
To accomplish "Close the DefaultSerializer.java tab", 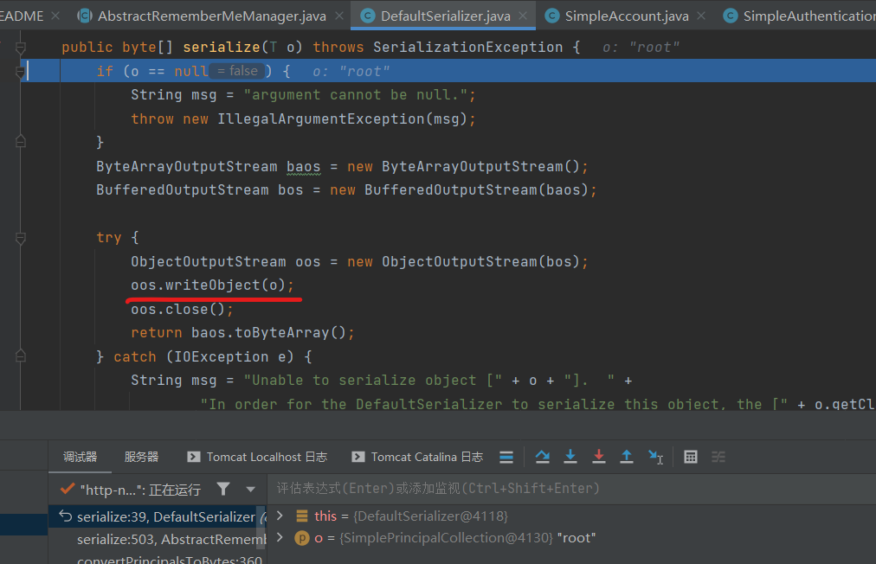I will pyautogui.click(x=525, y=16).
